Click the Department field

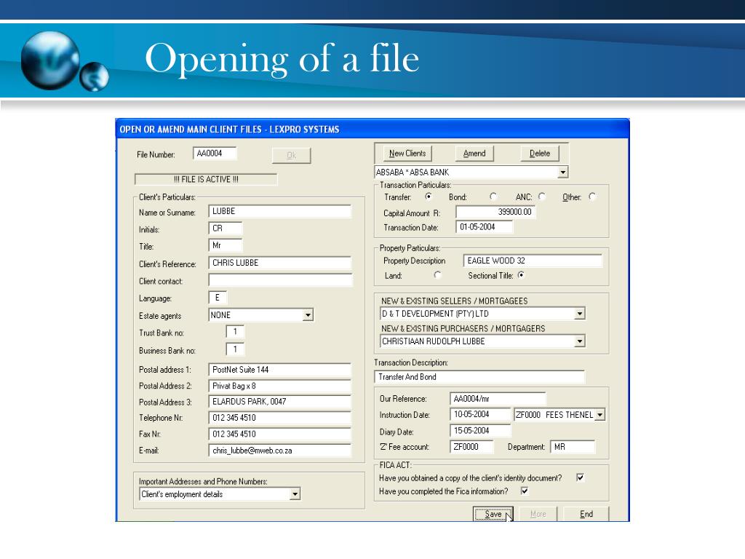coord(573,447)
